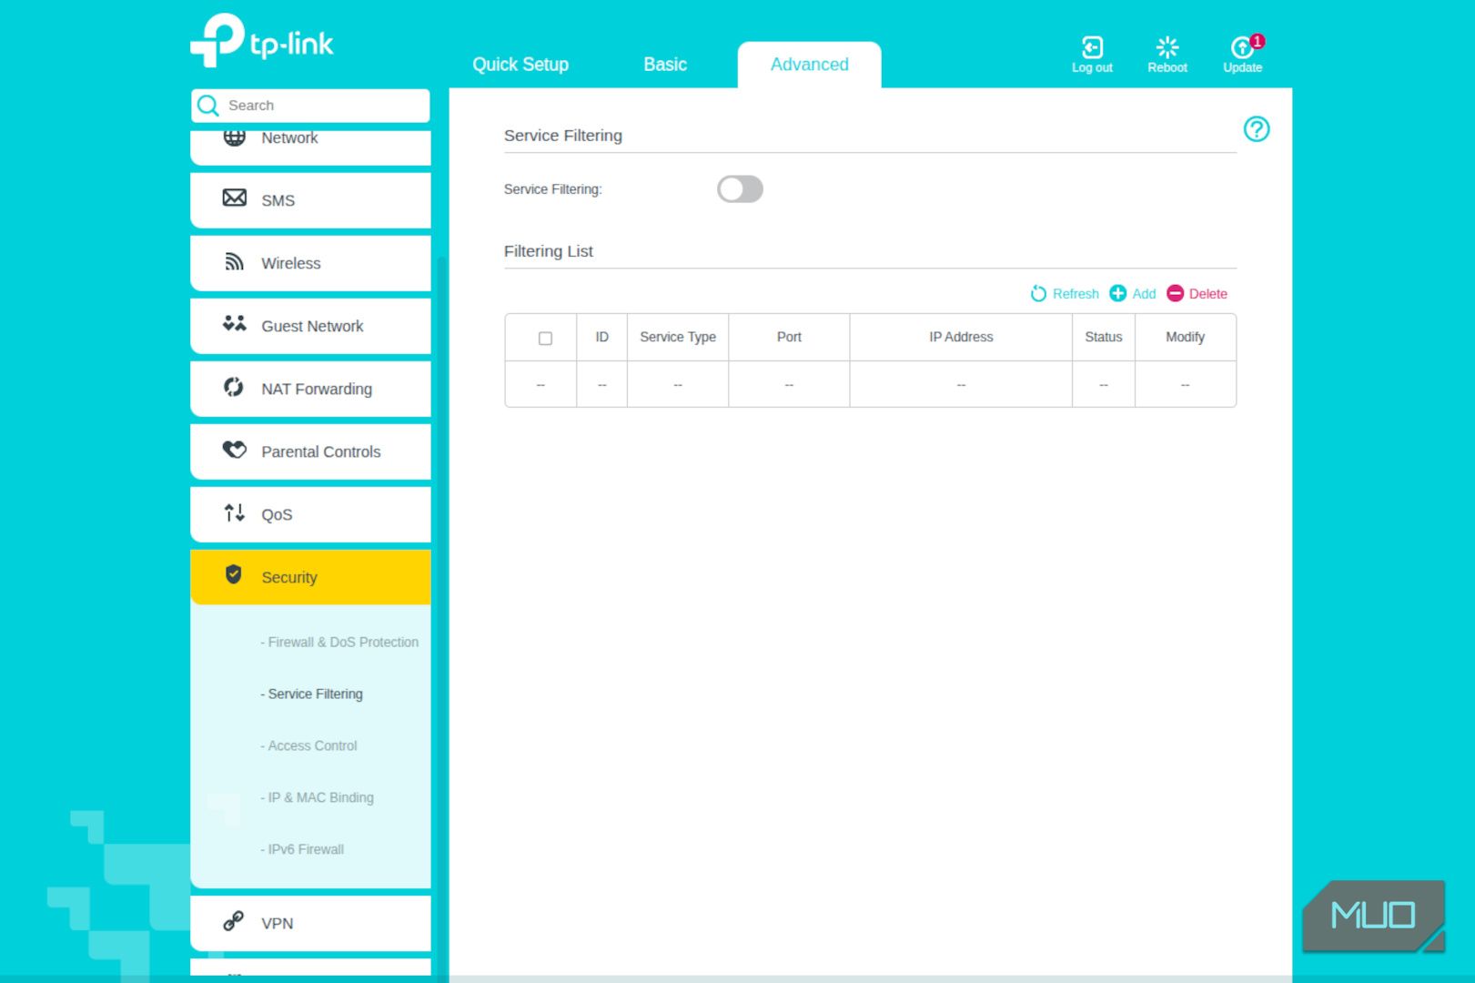The height and width of the screenshot is (983, 1475).
Task: Click the QoS up-down arrows icon
Action: click(x=235, y=512)
